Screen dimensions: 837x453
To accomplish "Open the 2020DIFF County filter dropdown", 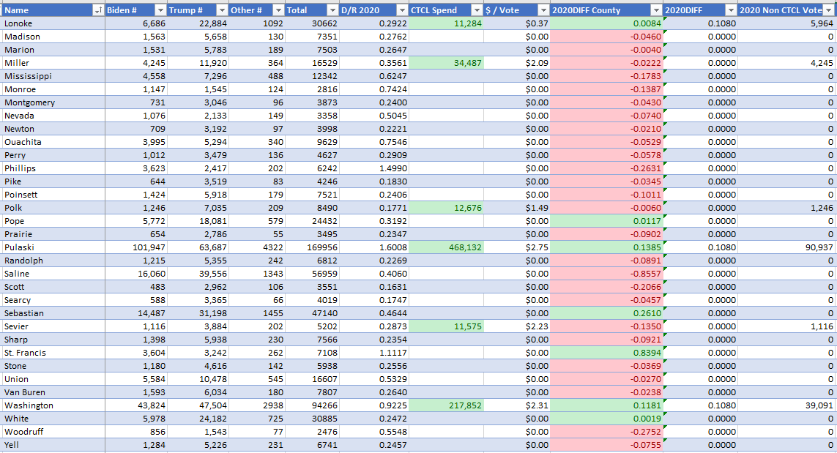I will (656, 10).
